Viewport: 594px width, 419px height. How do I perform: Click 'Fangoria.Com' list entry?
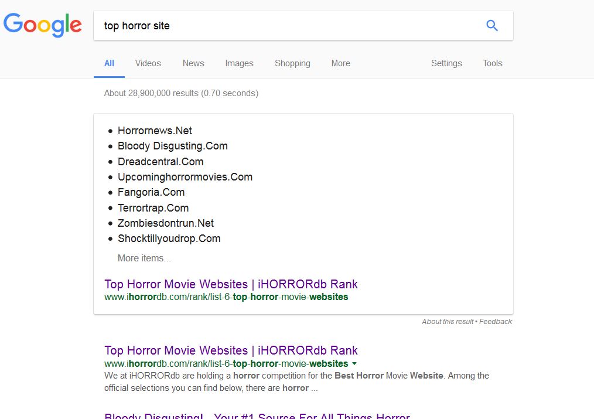[151, 192]
